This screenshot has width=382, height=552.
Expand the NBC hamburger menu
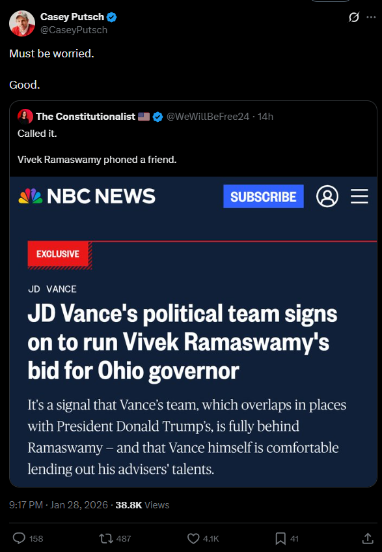click(359, 196)
